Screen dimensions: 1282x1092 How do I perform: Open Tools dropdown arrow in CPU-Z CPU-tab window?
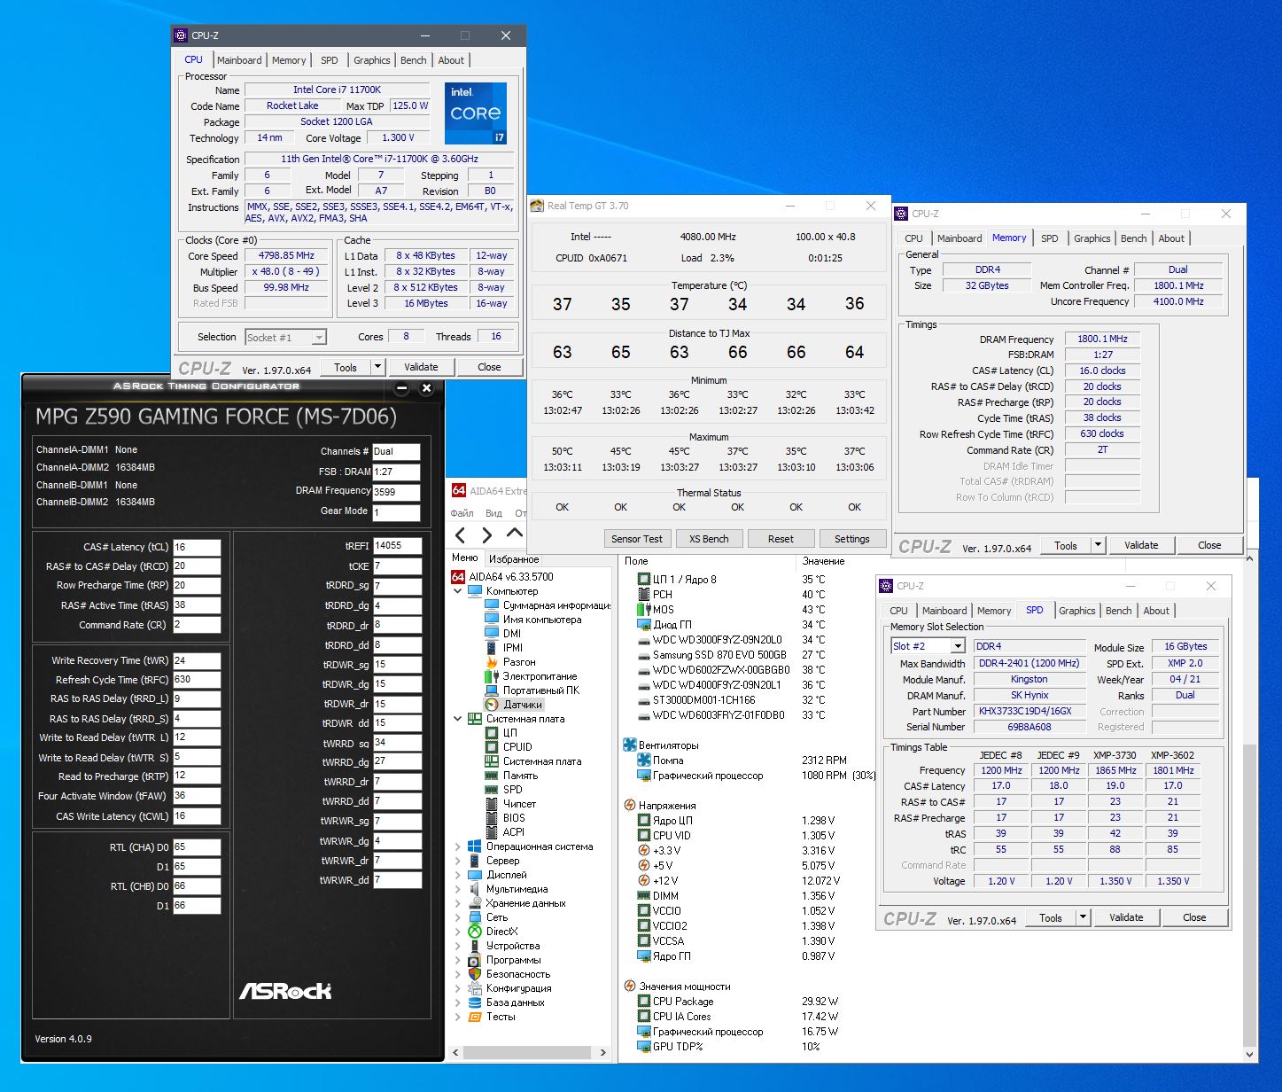coord(378,367)
